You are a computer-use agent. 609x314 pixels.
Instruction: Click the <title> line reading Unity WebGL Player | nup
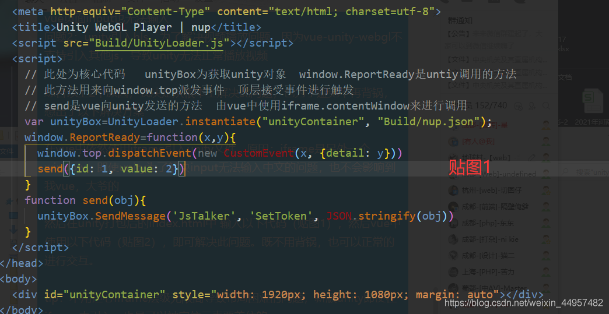[x=136, y=27]
